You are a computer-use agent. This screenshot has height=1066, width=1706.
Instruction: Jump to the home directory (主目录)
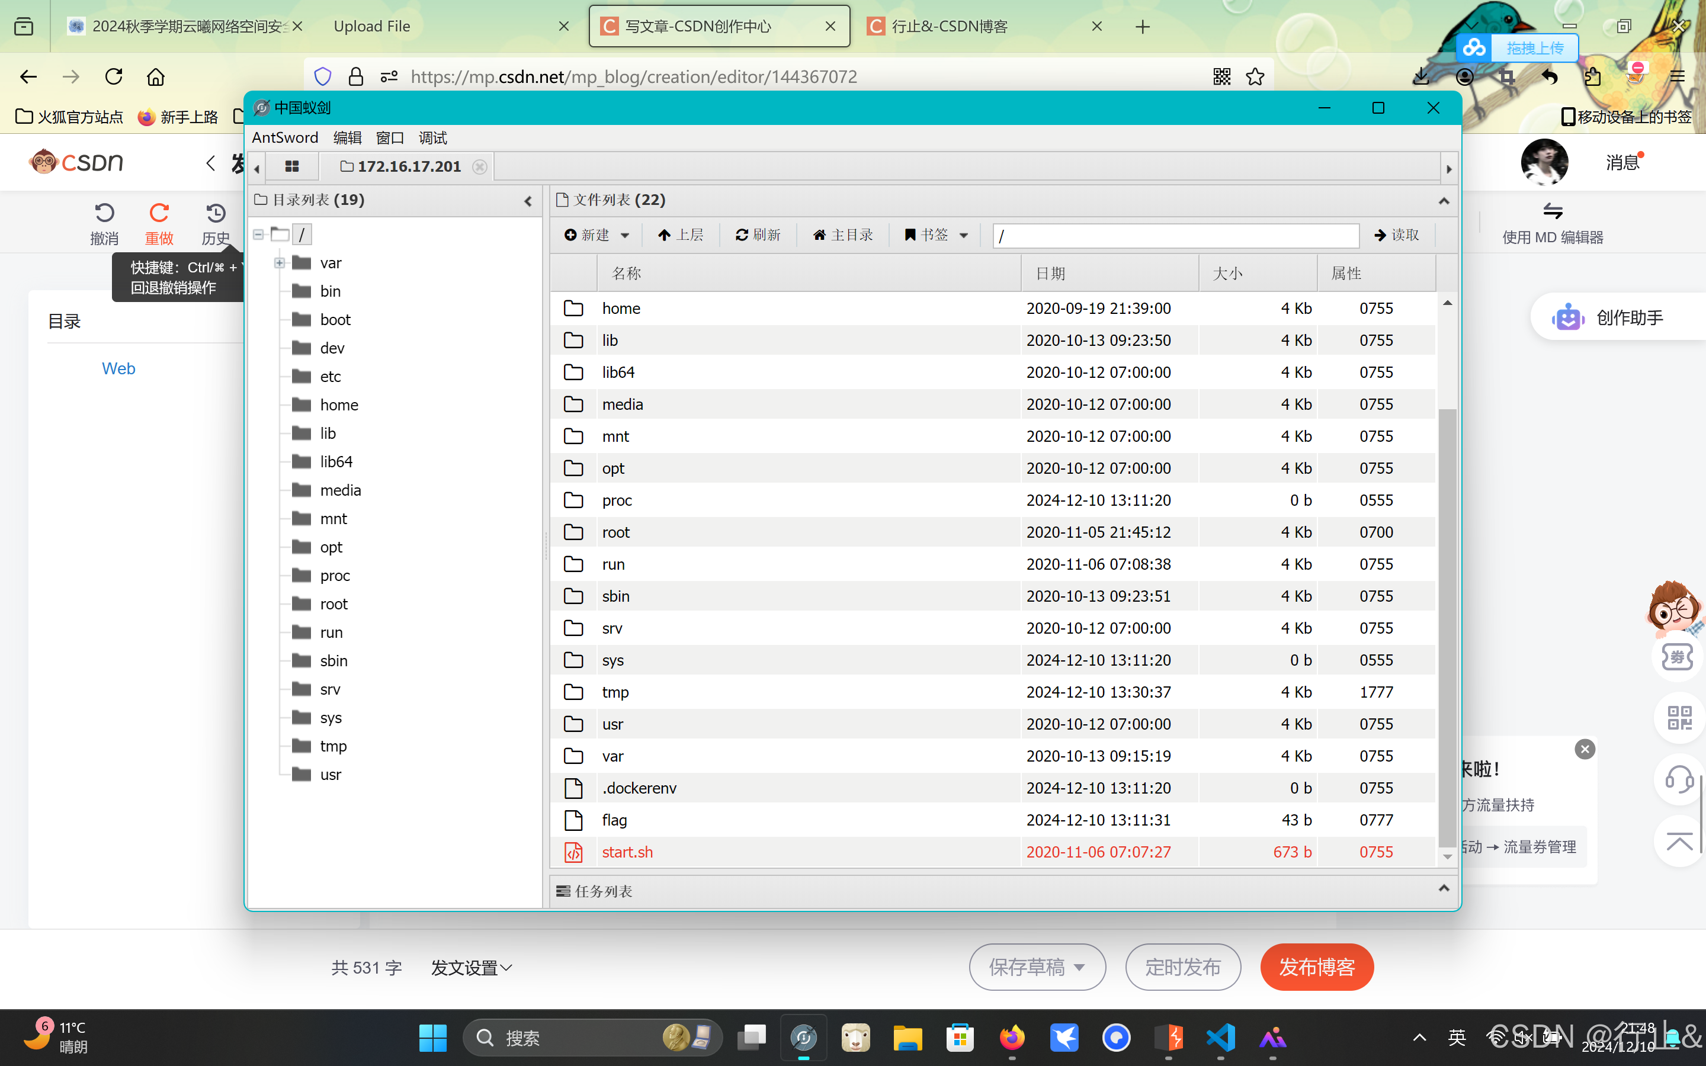pyautogui.click(x=842, y=235)
